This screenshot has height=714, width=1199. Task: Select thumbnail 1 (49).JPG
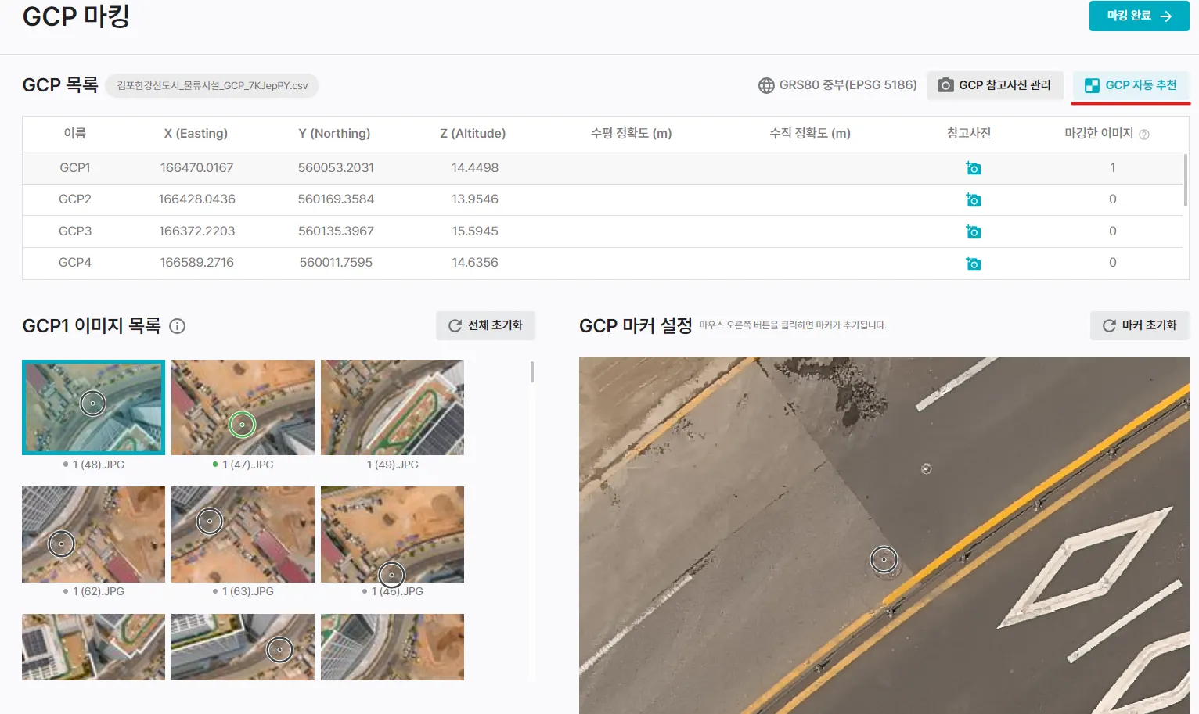(392, 407)
